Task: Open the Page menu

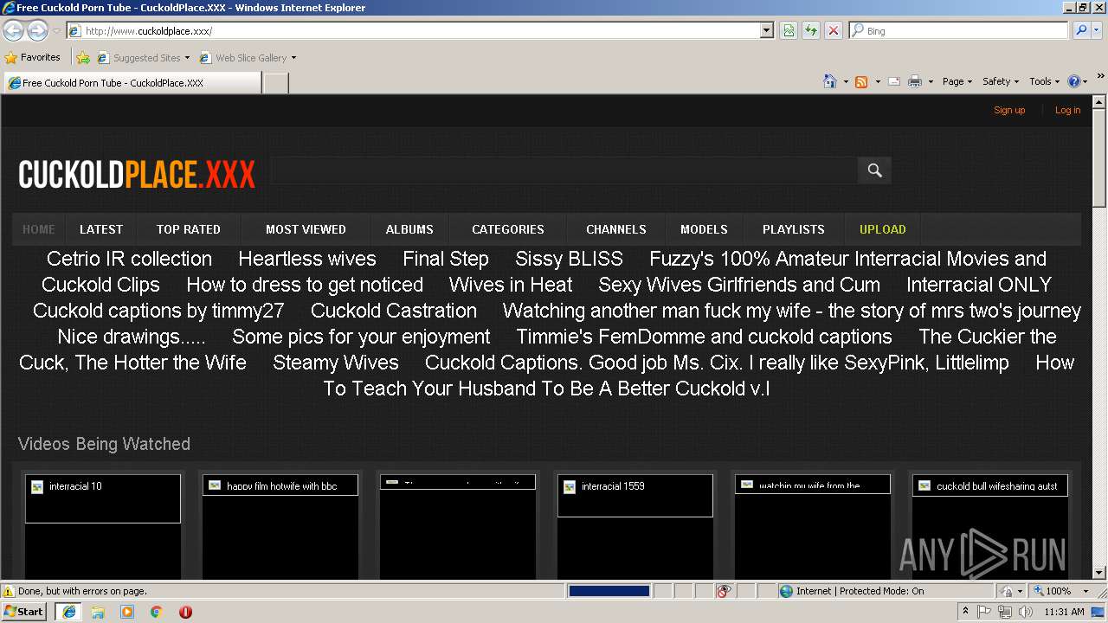Action: click(957, 81)
